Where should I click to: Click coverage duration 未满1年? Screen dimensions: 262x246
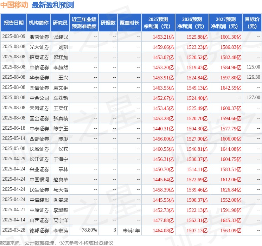(x=131, y=231)
